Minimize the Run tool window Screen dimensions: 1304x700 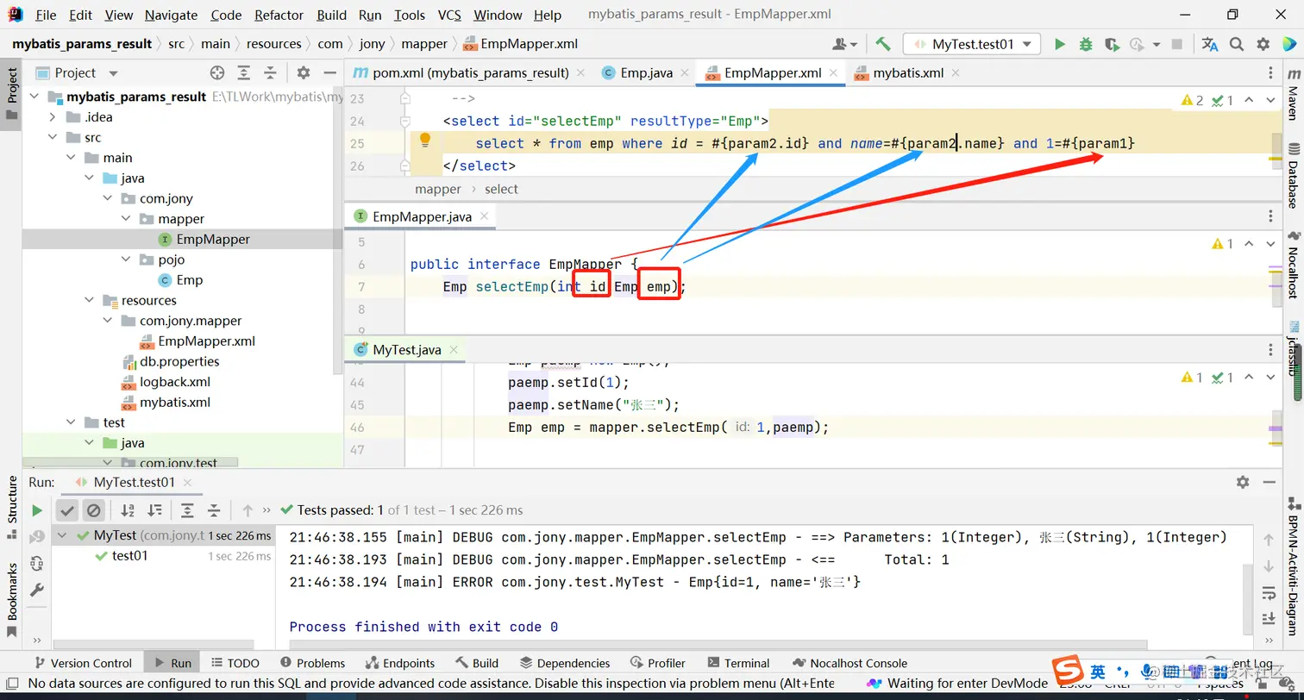pos(1270,483)
